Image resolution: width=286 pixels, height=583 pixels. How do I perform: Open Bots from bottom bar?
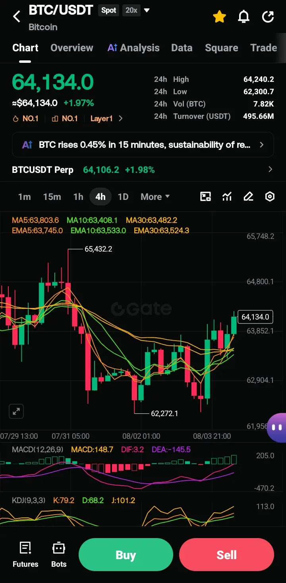tap(59, 554)
